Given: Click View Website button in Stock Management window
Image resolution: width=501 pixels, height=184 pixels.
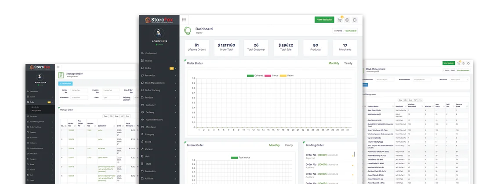Looking at the screenshot, I should (x=449, y=63).
